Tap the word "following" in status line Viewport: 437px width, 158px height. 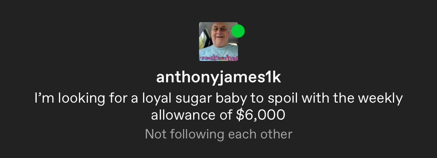click(x=197, y=134)
